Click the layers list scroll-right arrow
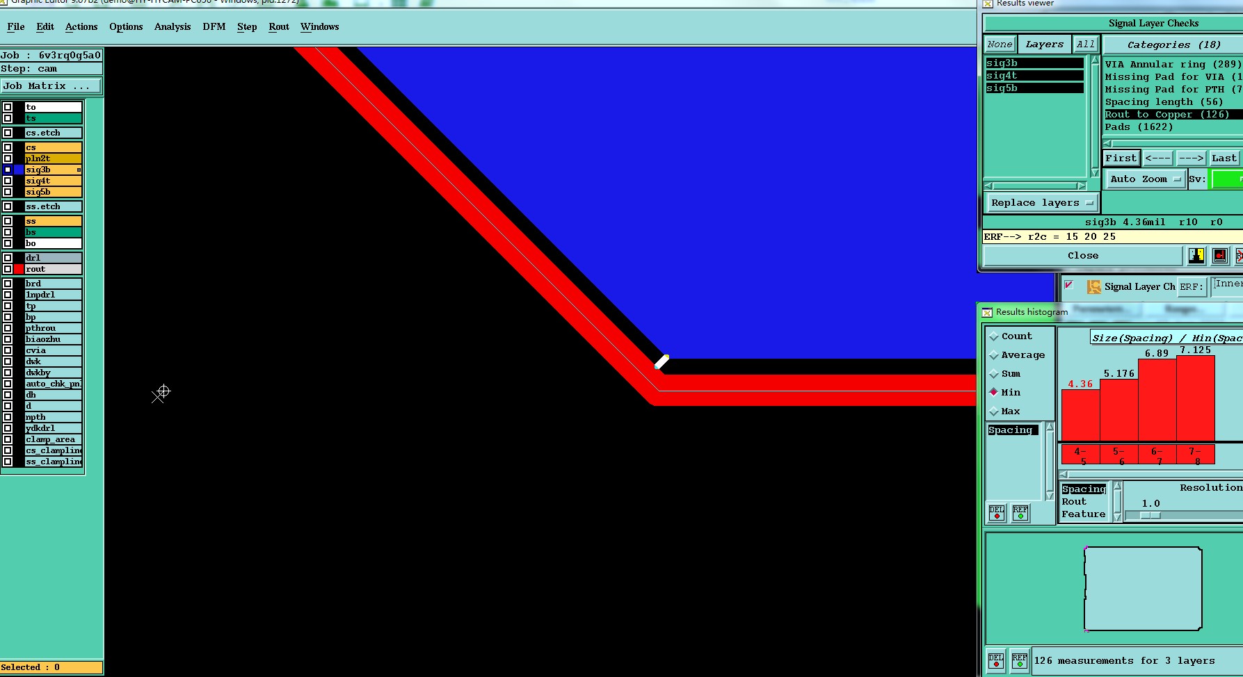This screenshot has width=1243, height=677. [1082, 186]
